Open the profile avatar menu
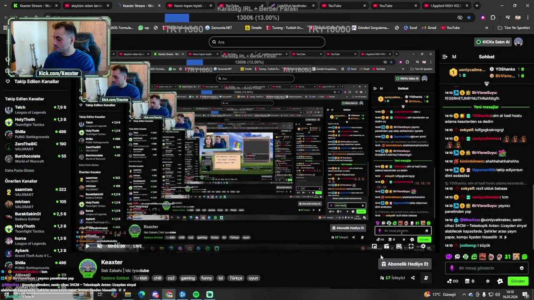The width and height of the screenshot is (534, 300). 519,42
